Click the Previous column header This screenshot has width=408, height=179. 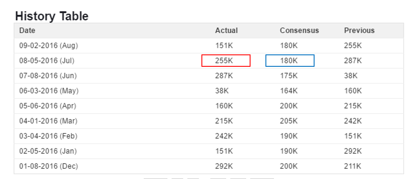[x=359, y=31]
